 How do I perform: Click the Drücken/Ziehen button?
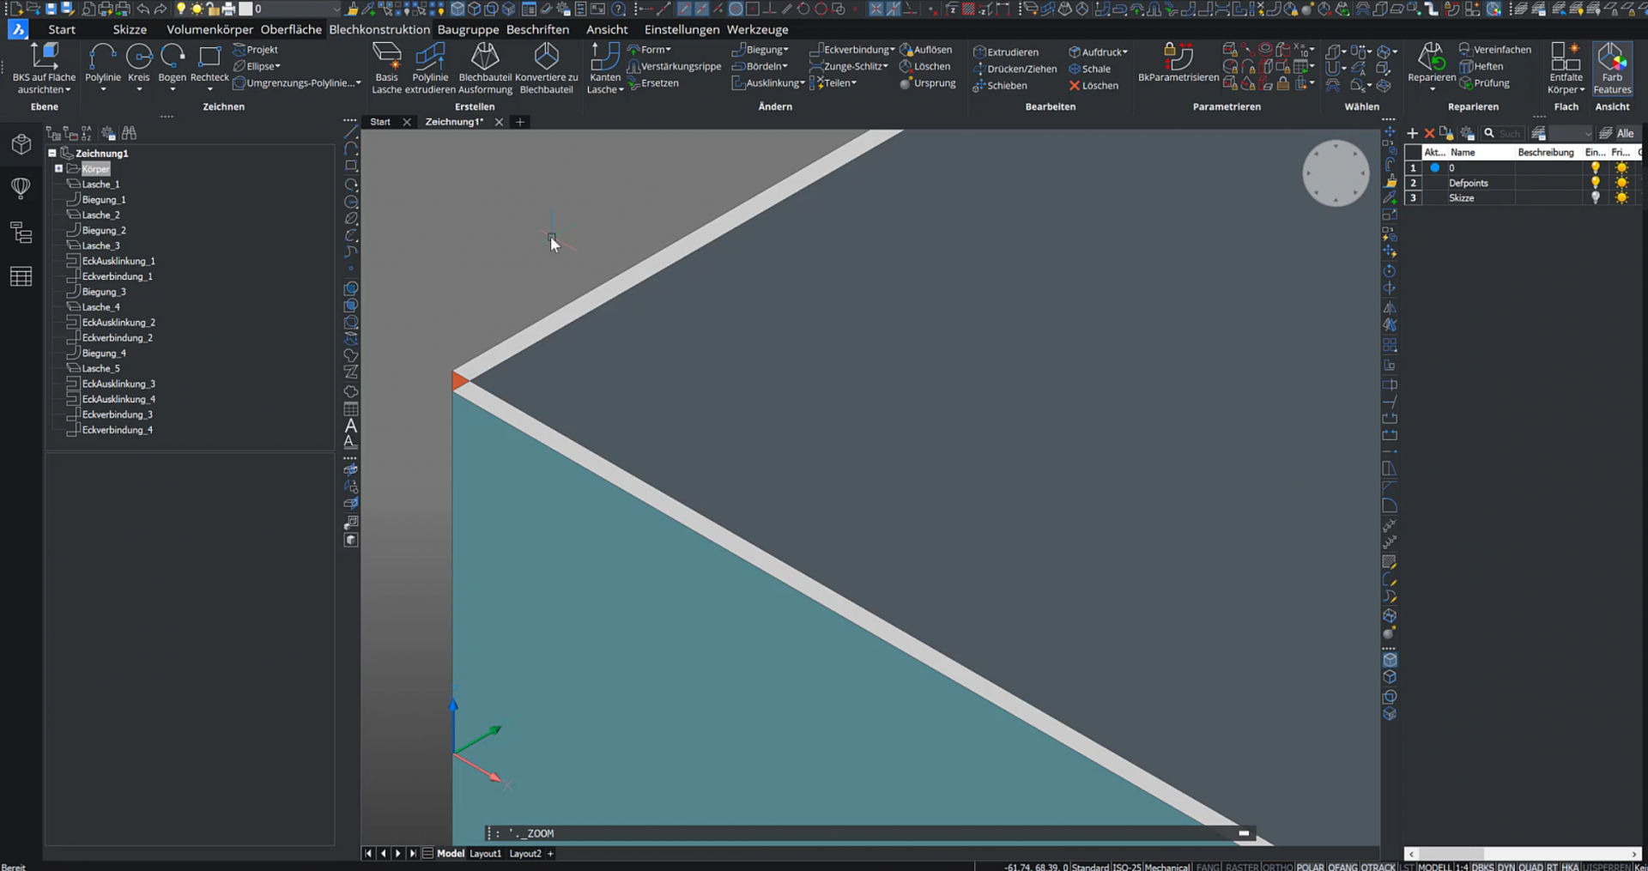point(1015,69)
